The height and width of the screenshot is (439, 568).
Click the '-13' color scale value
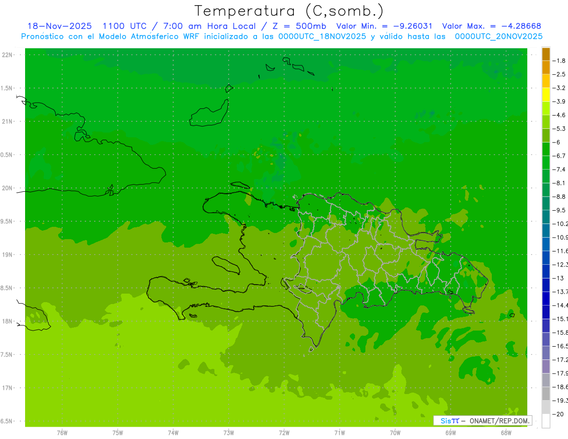pos(558,278)
